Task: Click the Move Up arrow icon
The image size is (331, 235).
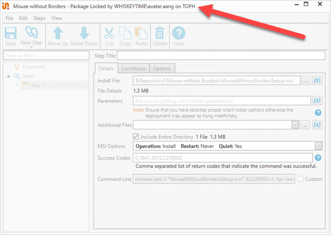Action: pos(58,33)
